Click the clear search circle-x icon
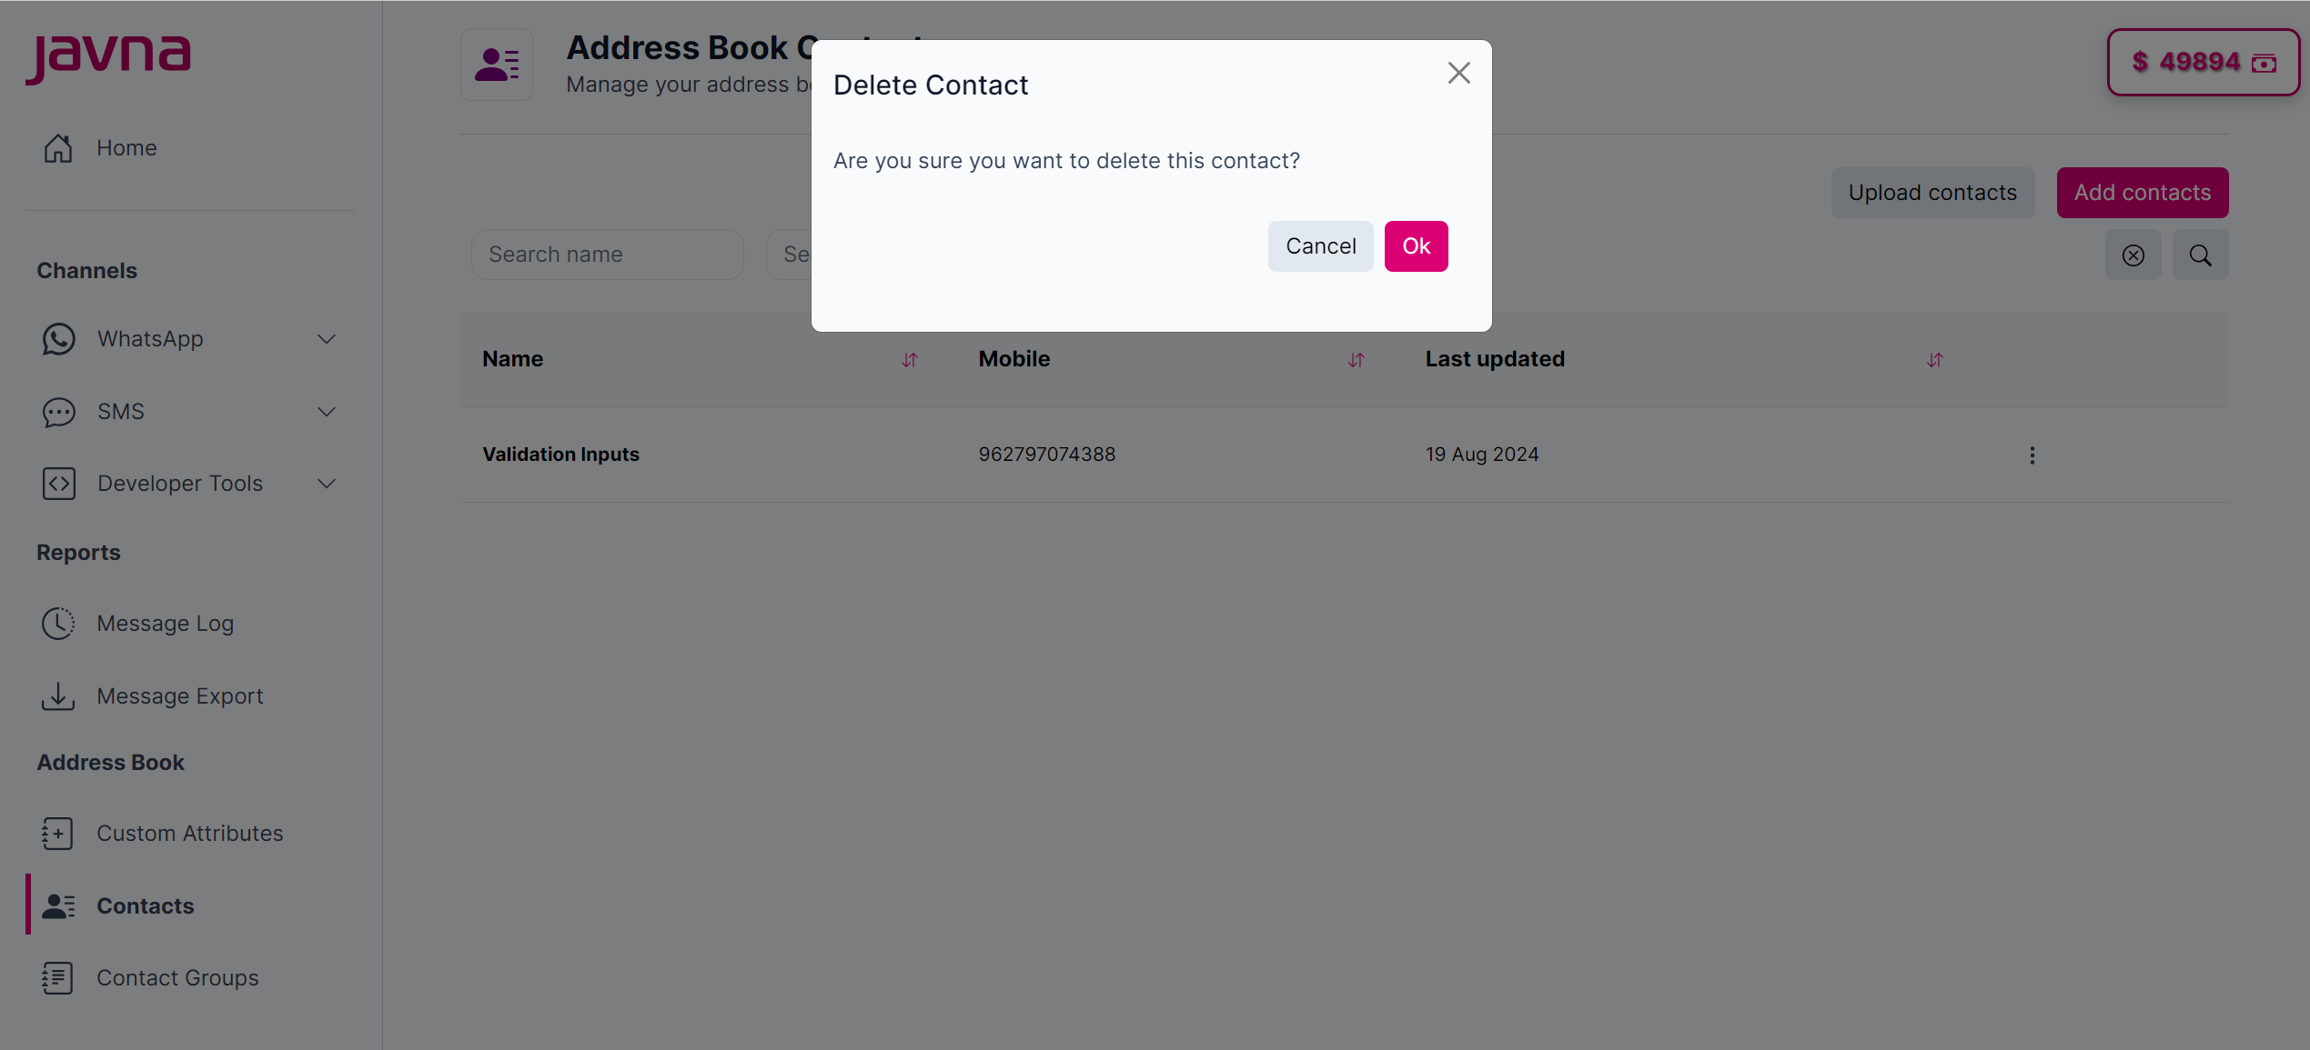Viewport: 2310px width, 1050px height. click(x=2133, y=255)
